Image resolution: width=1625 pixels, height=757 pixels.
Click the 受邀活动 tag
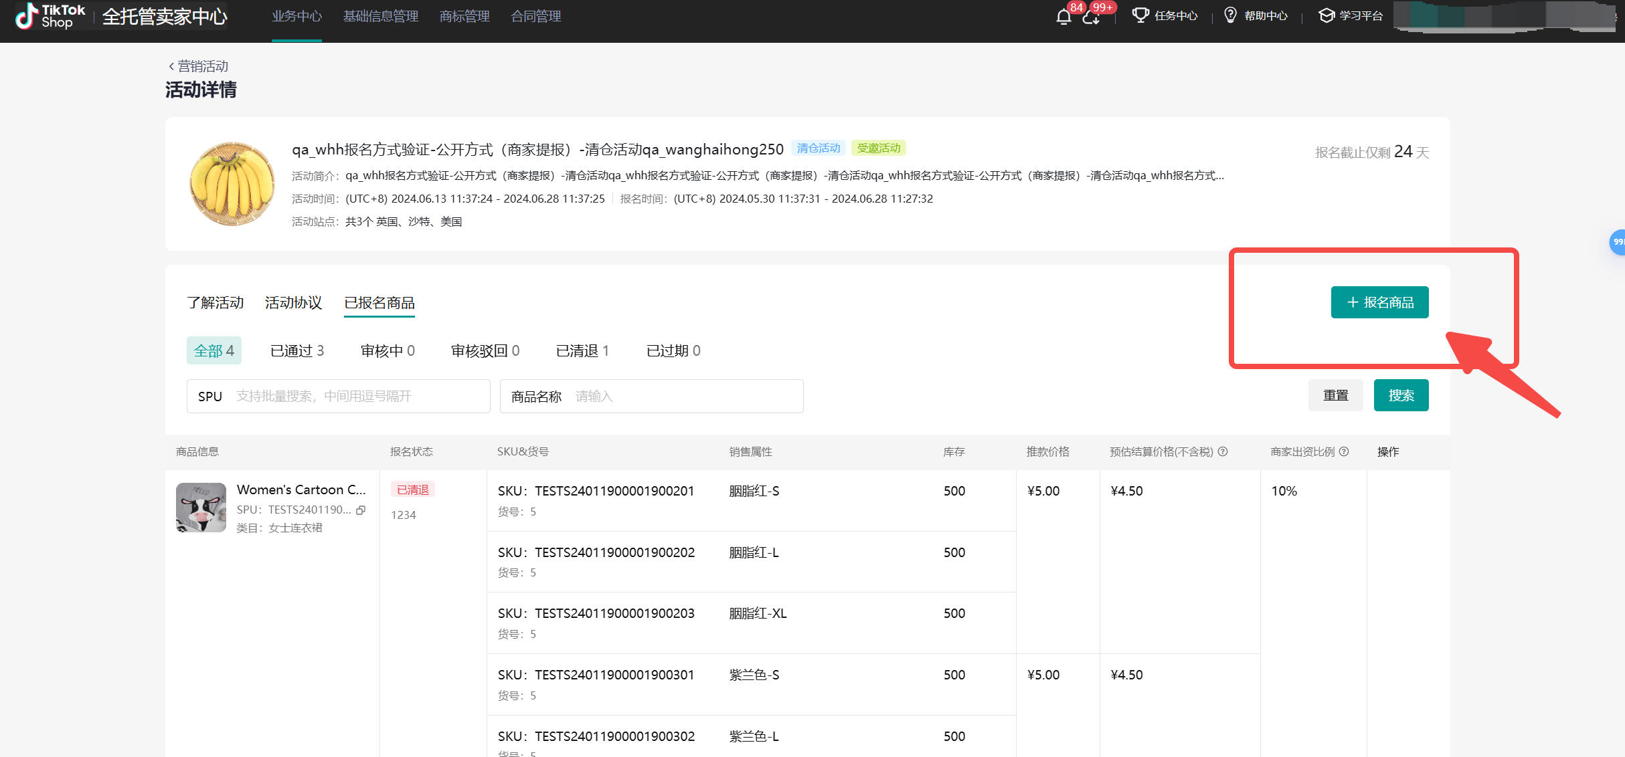pos(879,148)
